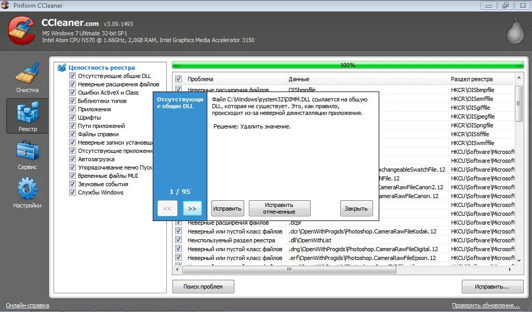Toggle Неверные расширения файлов sidebar checkbox
532x312 pixels.
72,84
